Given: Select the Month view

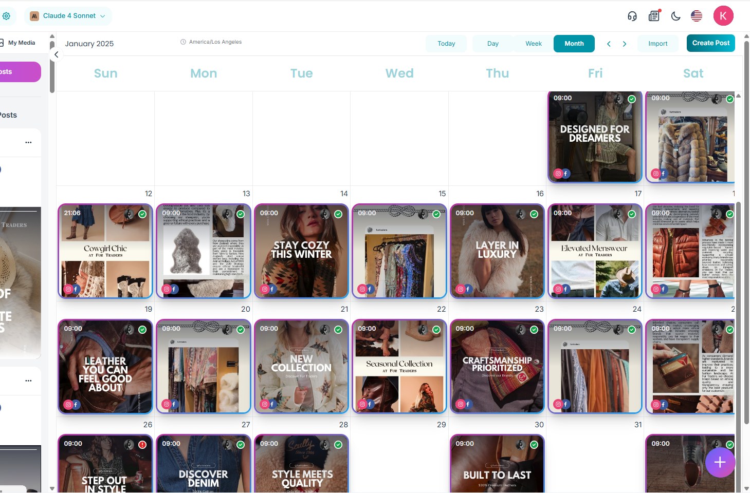Looking at the screenshot, I should (x=574, y=44).
